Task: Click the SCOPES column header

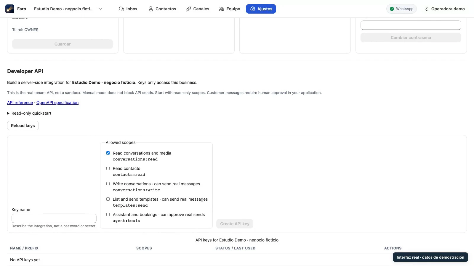Action: 144,248
